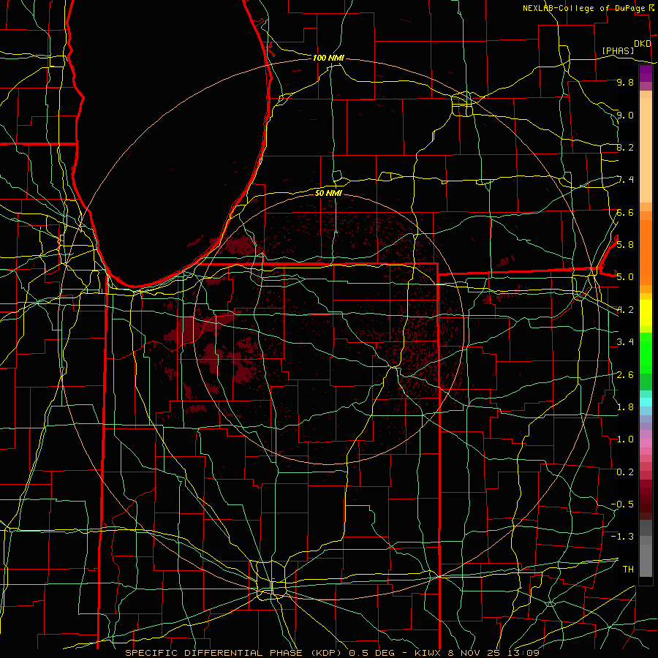The width and height of the screenshot is (658, 658).
Task: Click the 100 NMI range ring label
Action: click(x=328, y=58)
